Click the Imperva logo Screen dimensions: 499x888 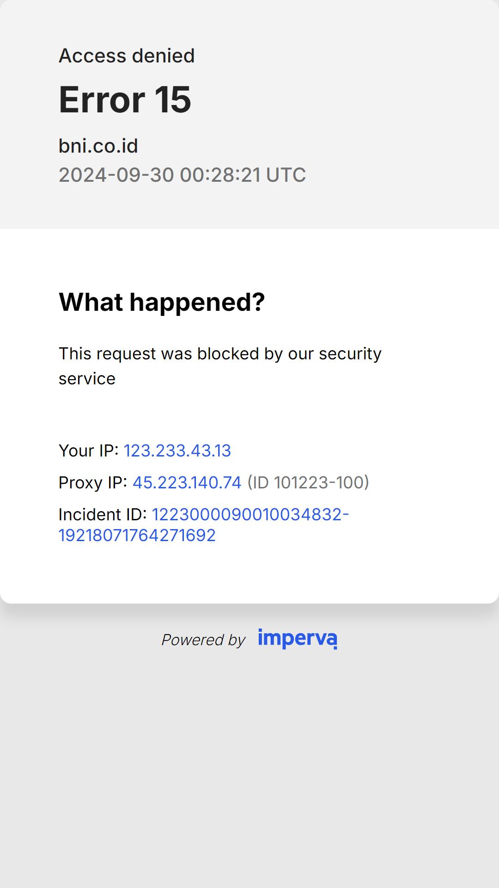pos(298,639)
